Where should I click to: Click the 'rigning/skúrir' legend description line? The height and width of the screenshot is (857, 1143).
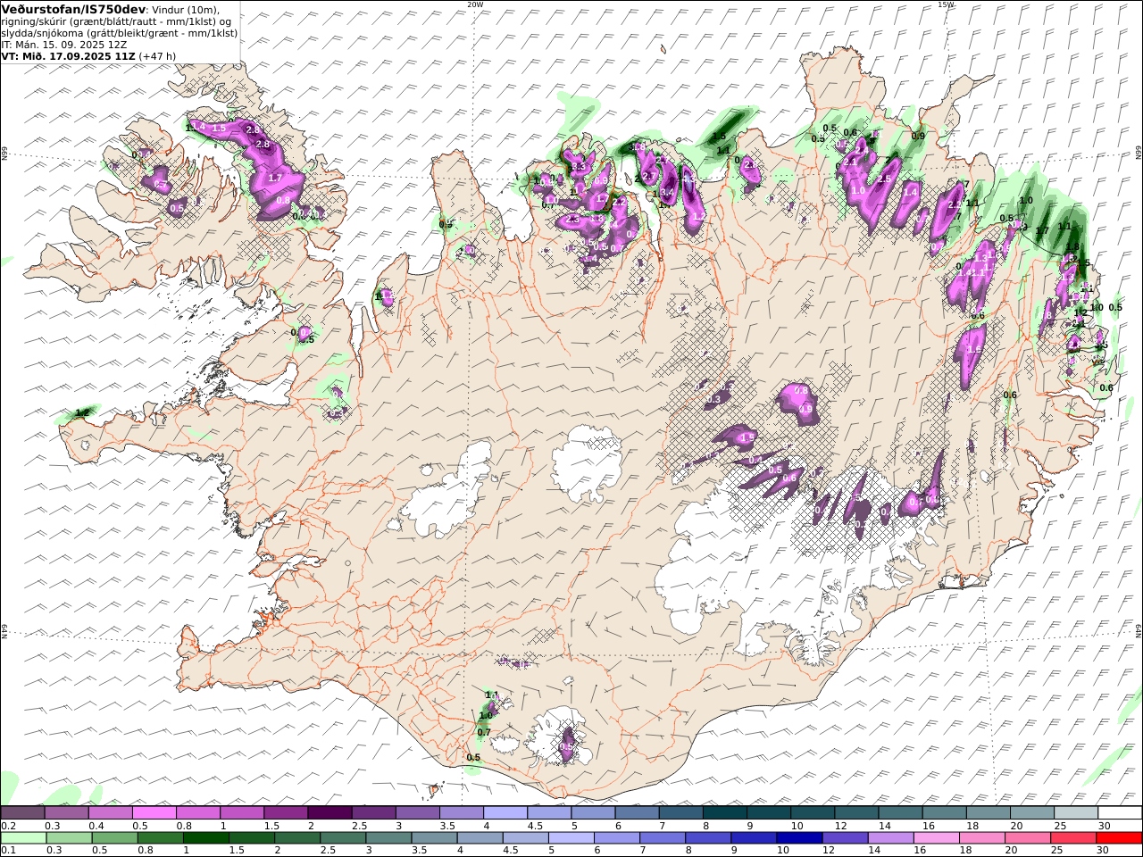click(116, 21)
